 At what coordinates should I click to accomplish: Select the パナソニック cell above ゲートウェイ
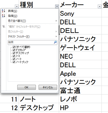point(80,39)
